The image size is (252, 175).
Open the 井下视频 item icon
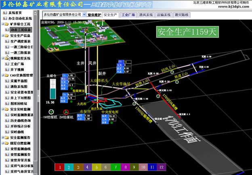click(7, 70)
